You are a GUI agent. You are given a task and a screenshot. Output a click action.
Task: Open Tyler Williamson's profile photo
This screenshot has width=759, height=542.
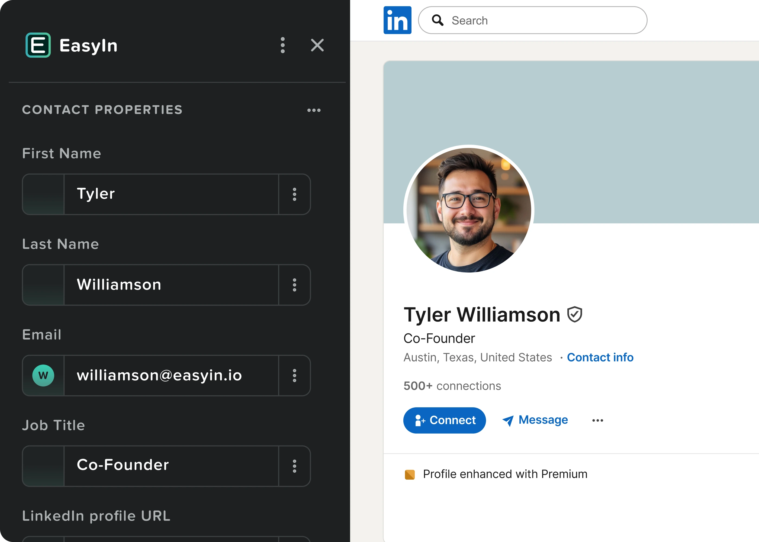(x=469, y=210)
